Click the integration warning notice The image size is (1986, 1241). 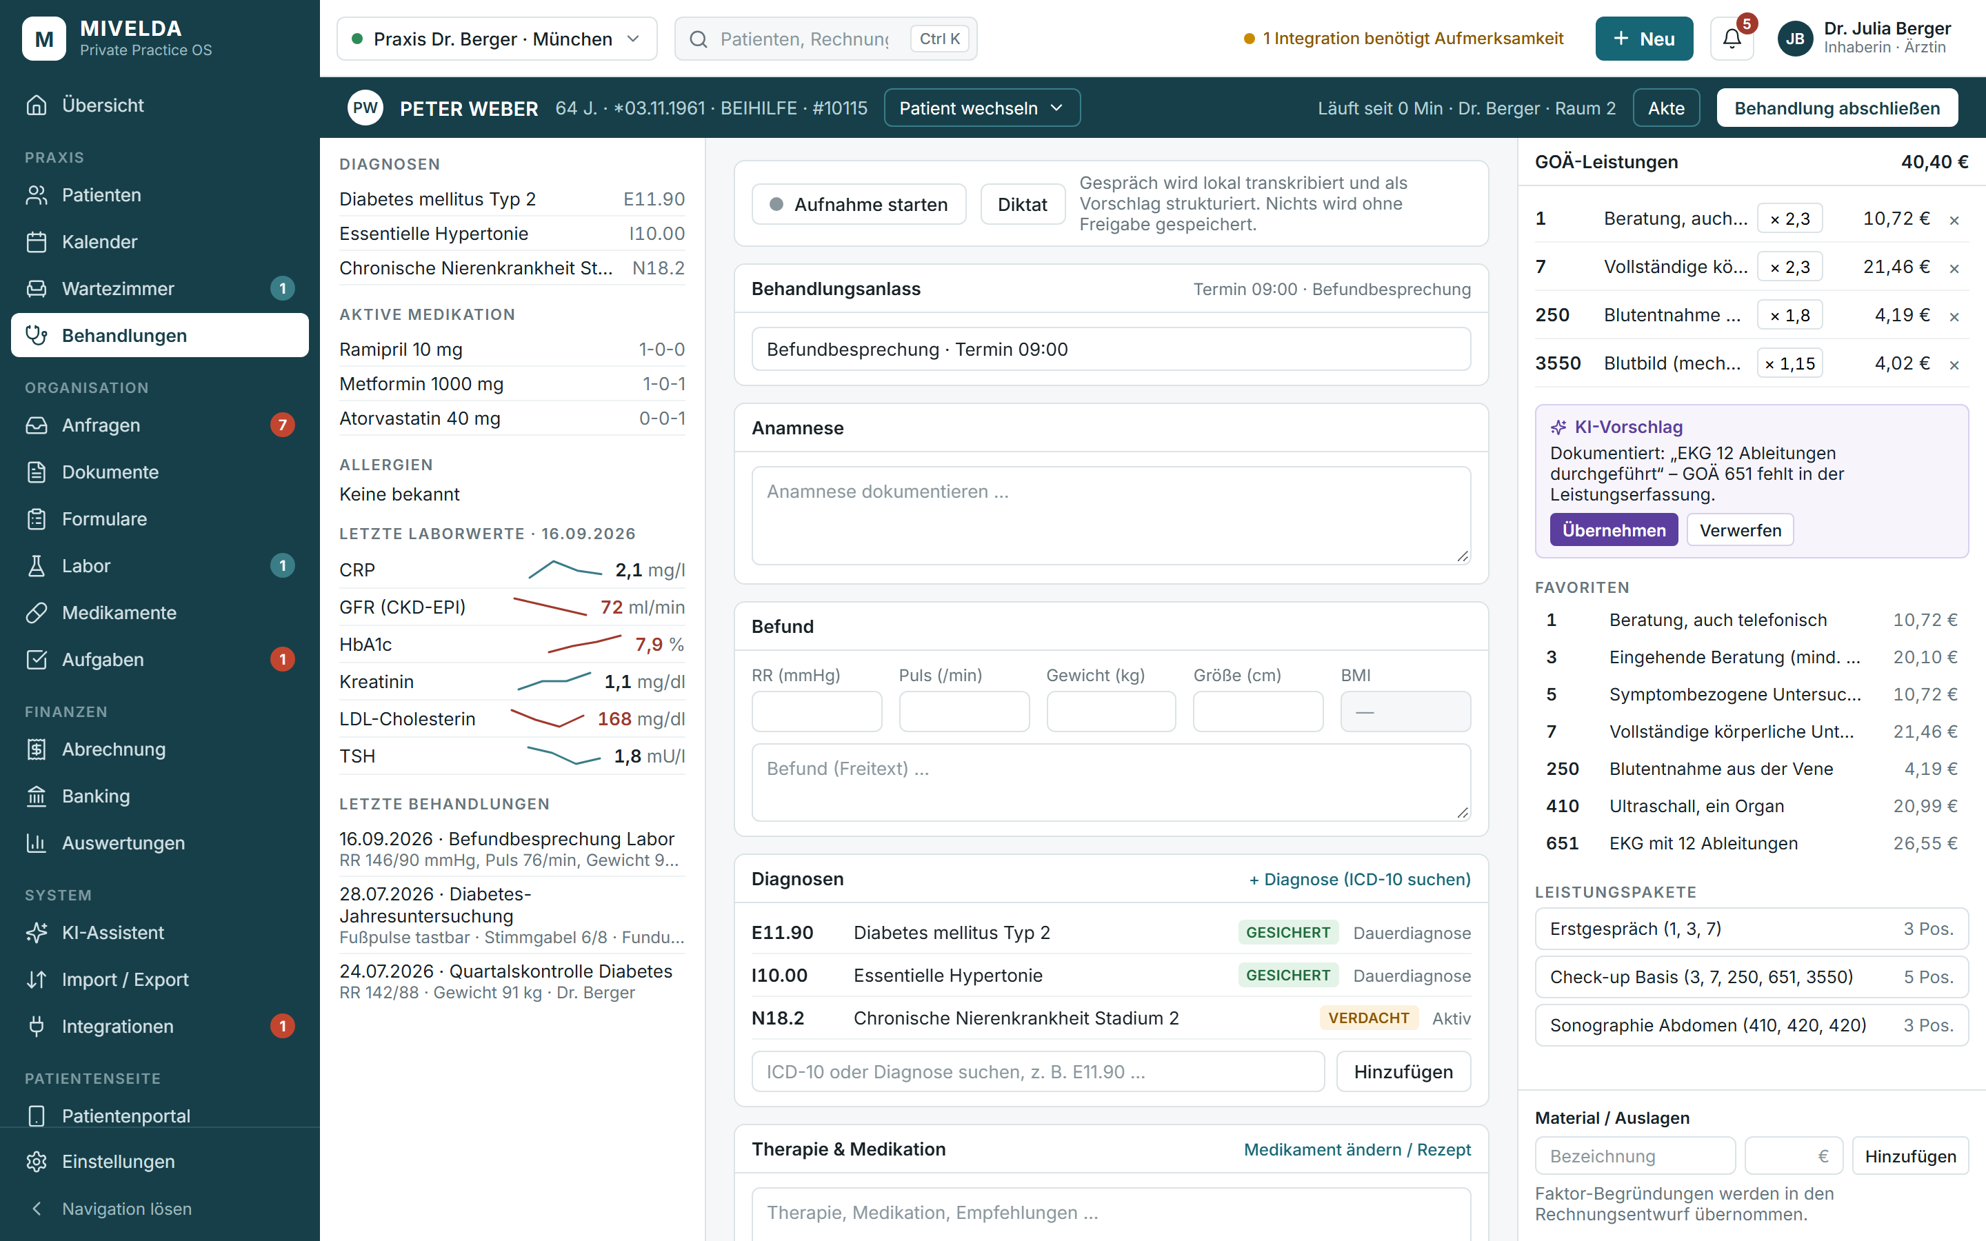coord(1404,39)
